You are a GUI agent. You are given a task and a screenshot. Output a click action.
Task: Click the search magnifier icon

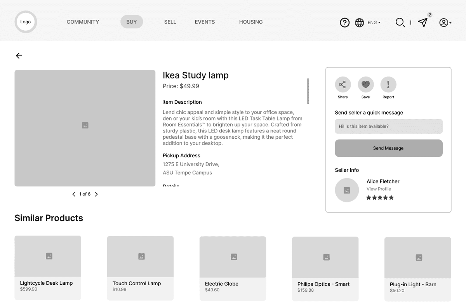click(x=400, y=23)
